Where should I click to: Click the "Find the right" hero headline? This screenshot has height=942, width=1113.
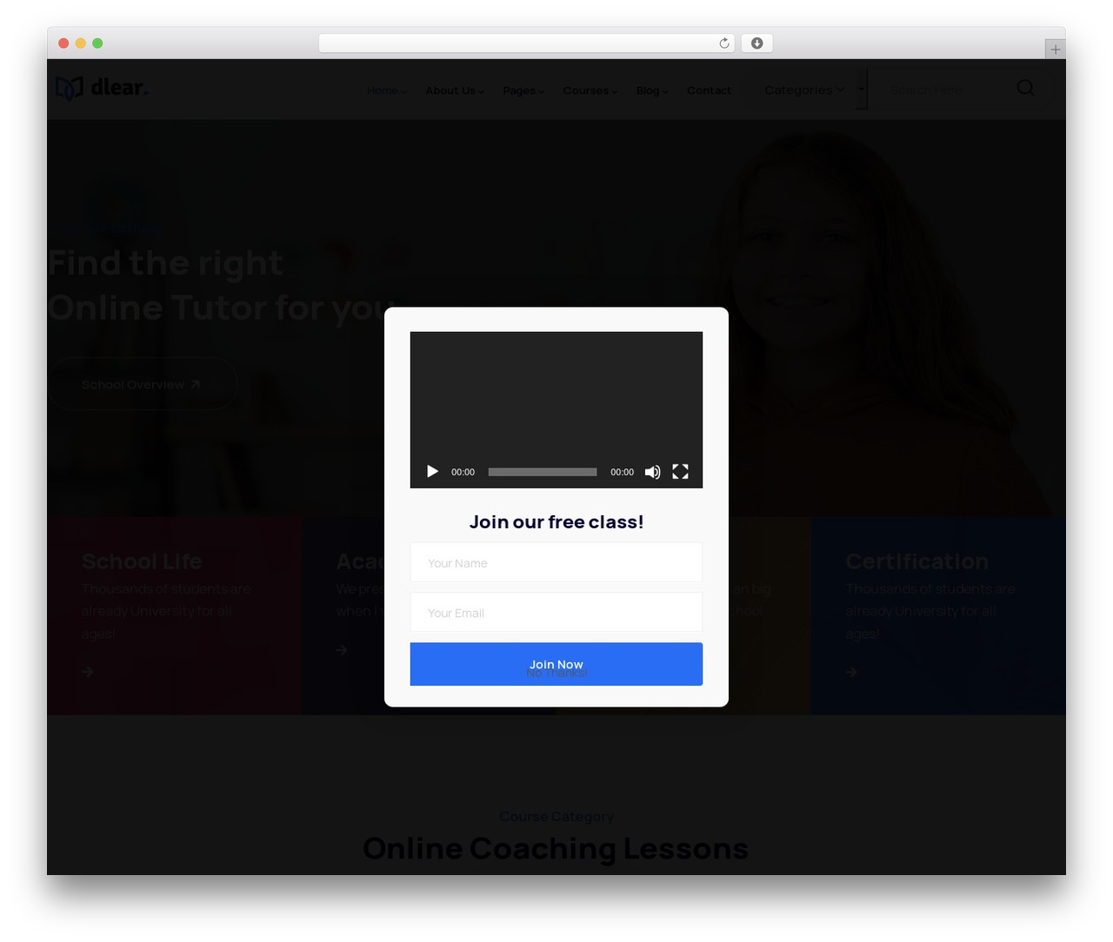pyautogui.click(x=165, y=263)
